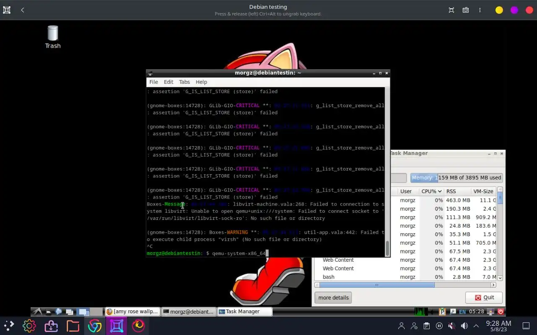Go back with Boxes header arrow
The height and width of the screenshot is (335, 537).
pos(23,10)
